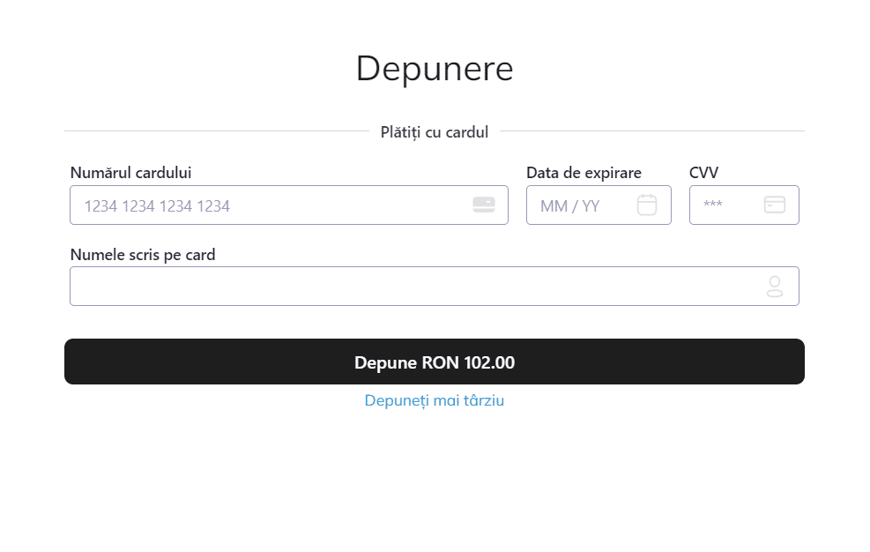This screenshot has height=552, width=870.
Task: Click the MM / YY placeholder text
Action: [x=569, y=206]
